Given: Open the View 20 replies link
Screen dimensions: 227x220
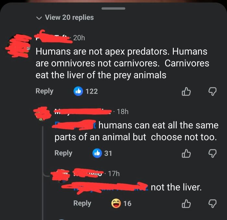Looking at the screenshot, I should tap(69, 18).
